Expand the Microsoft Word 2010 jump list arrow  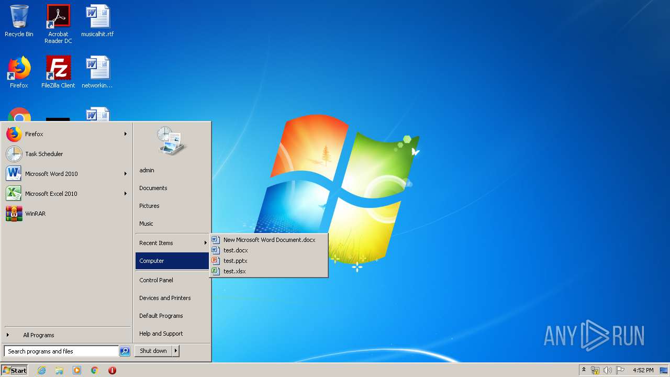point(126,174)
